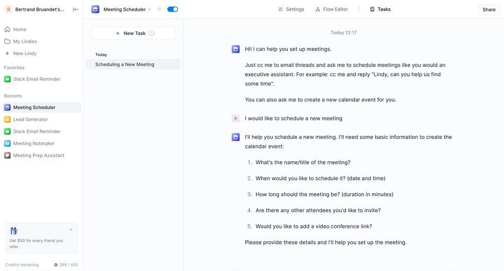This screenshot has width=504, height=271.
Task: Open Slack Email Reminder under Favorites
Action: point(41,79)
